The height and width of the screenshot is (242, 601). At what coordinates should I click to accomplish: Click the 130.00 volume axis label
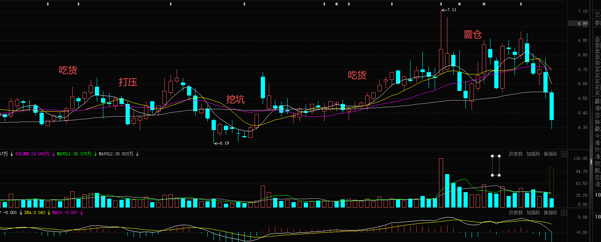coord(581,158)
